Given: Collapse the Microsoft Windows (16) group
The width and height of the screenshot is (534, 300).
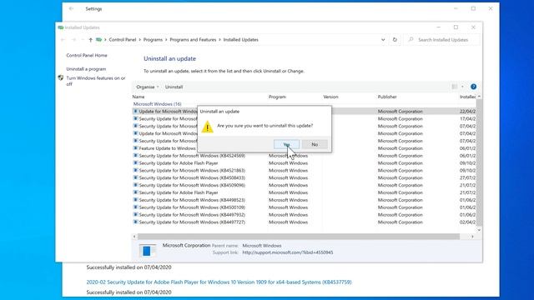Looking at the screenshot, I should click(157, 104).
